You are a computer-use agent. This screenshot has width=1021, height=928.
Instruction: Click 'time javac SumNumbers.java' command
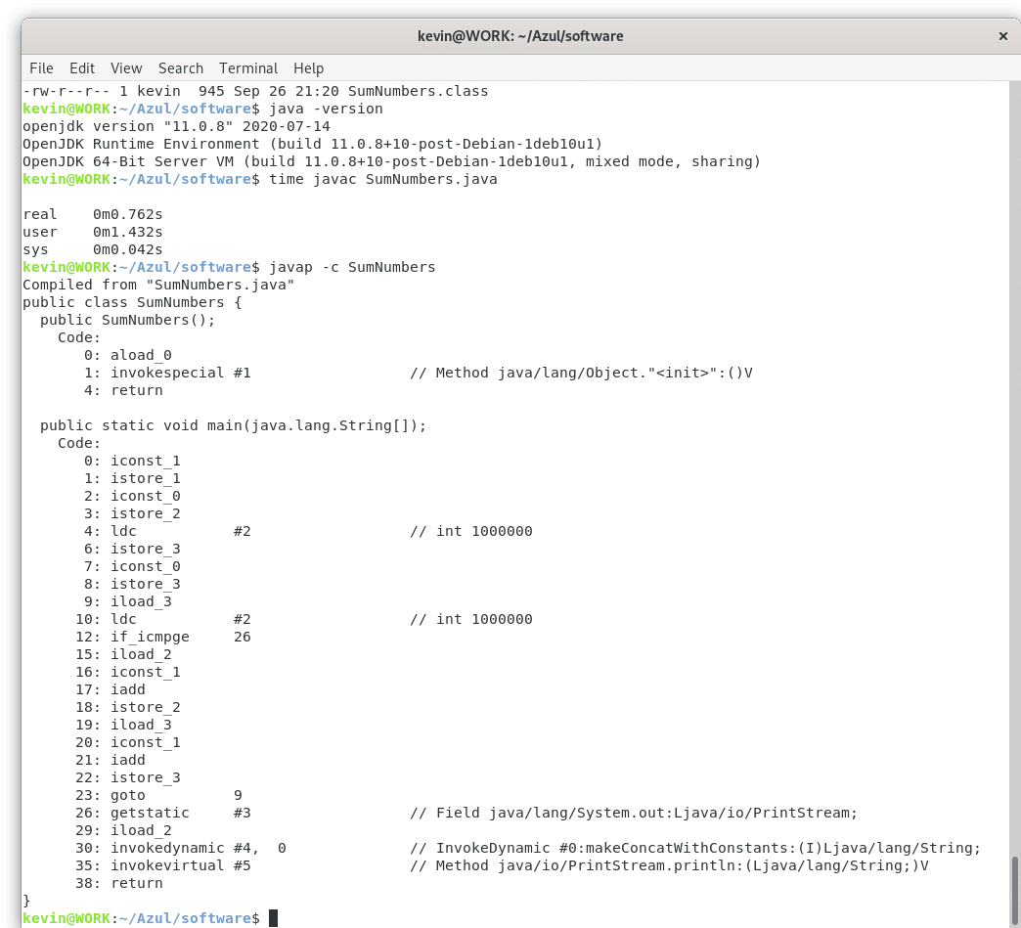click(383, 179)
